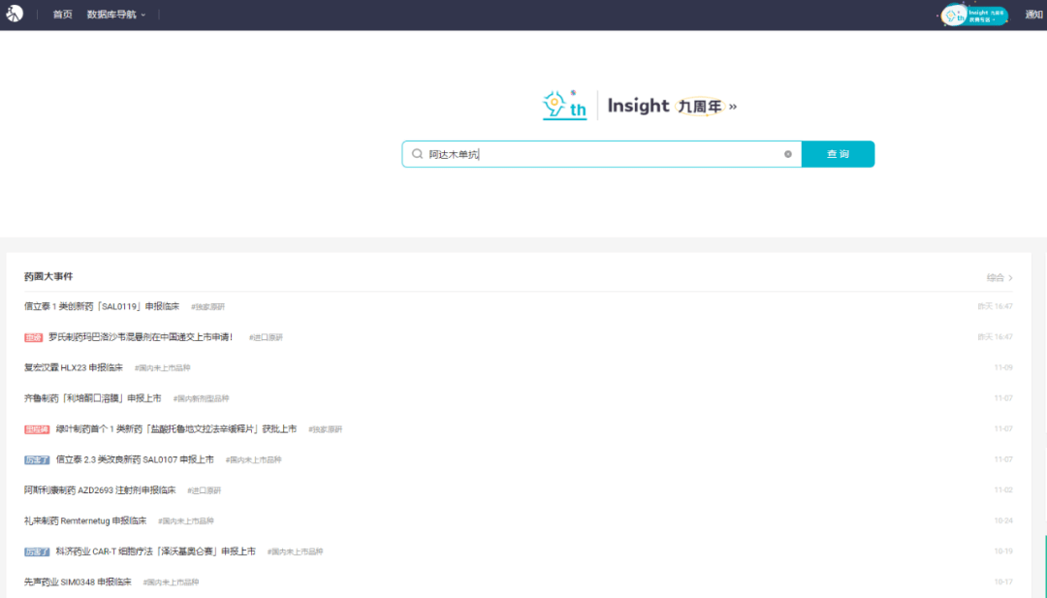The image size is (1047, 598).
Task: Click inside the search input containing 阿达木单抗
Action: (582, 154)
